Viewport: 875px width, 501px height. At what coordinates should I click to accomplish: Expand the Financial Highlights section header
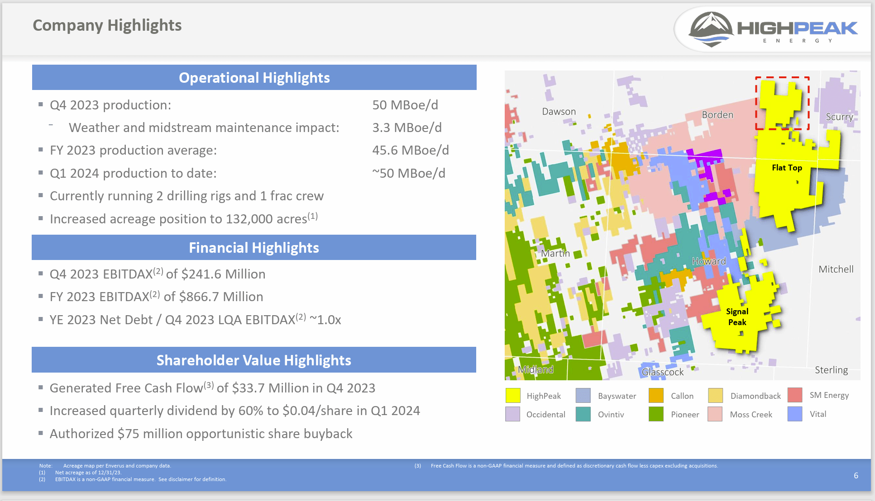pos(254,247)
